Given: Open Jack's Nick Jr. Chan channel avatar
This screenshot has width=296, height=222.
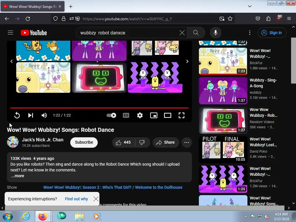Looking at the screenshot, I should tap(13, 142).
